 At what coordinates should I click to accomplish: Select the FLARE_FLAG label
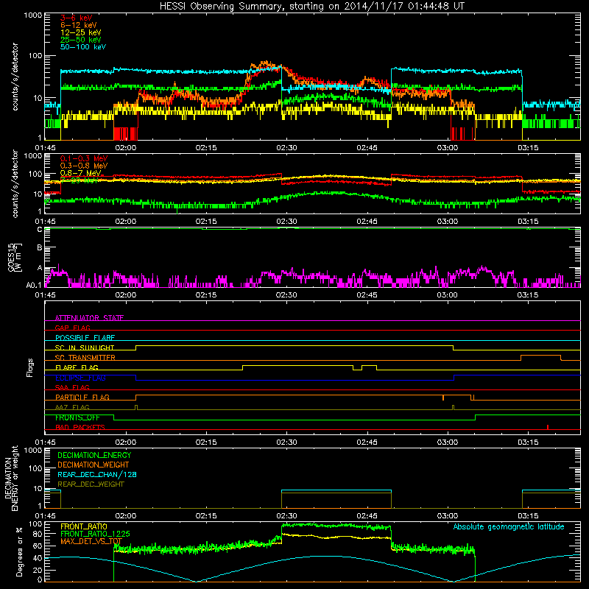point(77,367)
